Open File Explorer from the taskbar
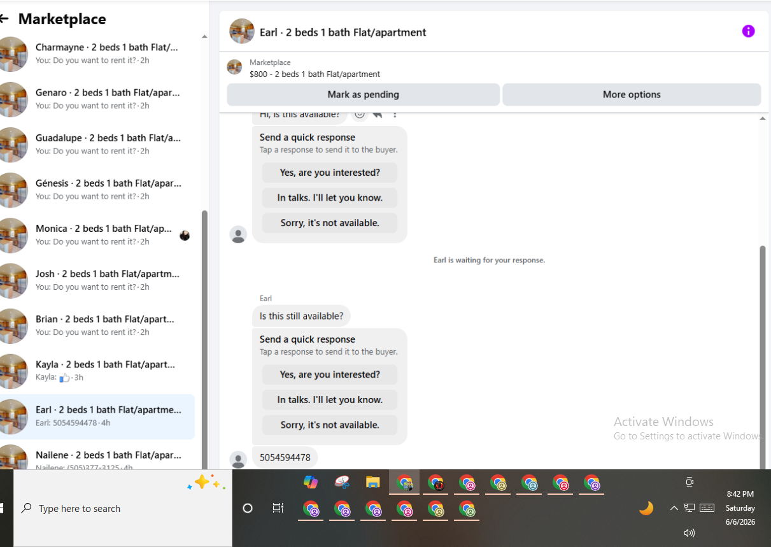The width and height of the screenshot is (771, 547). [x=373, y=483]
